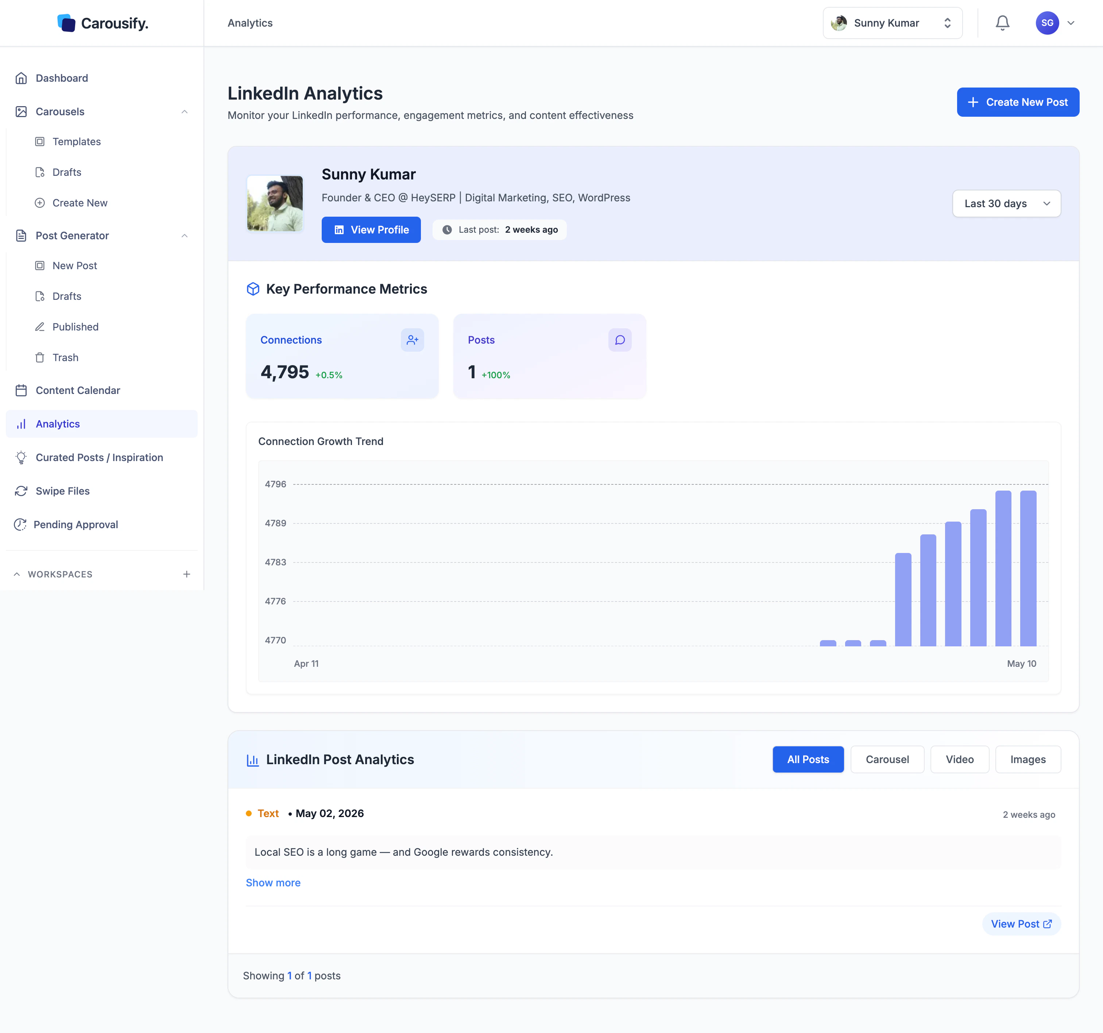Image resolution: width=1103 pixels, height=1033 pixels.
Task: Click the Analytics breadcrumb in header
Action: tap(250, 23)
